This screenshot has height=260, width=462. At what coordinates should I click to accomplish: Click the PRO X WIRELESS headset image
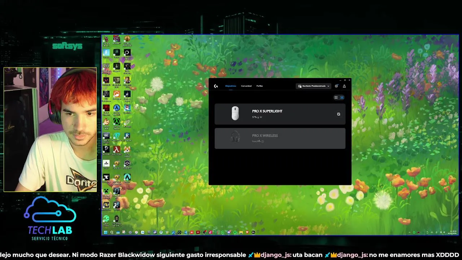235,137
